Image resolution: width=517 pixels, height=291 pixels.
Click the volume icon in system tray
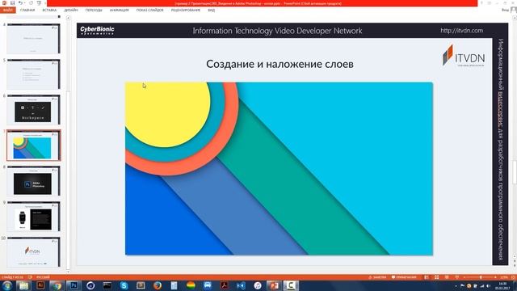click(488, 285)
